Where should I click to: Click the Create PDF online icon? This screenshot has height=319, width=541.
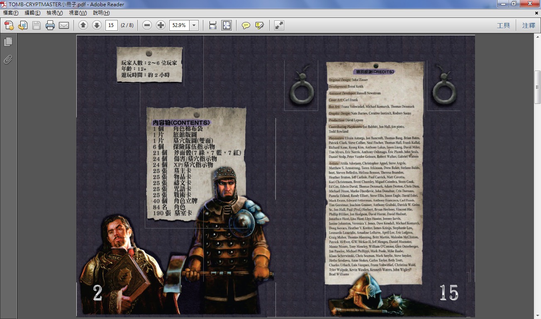9,25
